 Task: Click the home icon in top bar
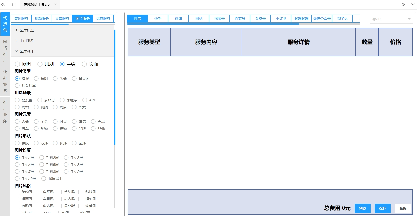(14, 4)
